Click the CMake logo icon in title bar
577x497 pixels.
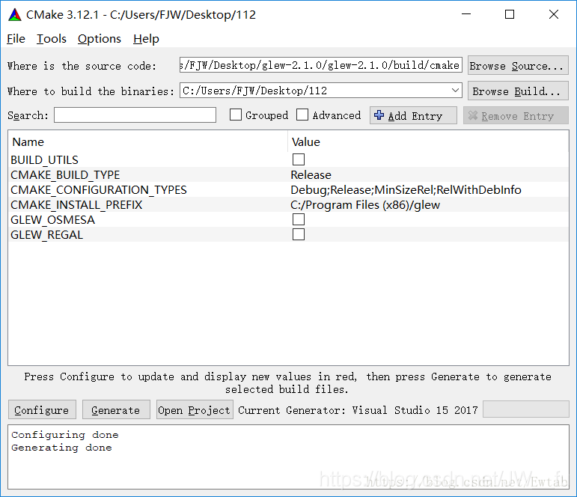[x=15, y=15]
